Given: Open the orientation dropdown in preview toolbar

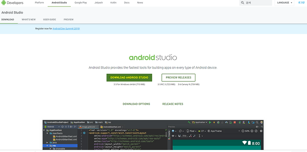Looking at the screenshot, I should tap(181, 131).
